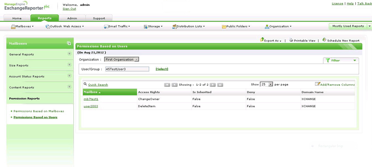Click the Filter funnel icon
The image size is (372, 167).
tap(328, 60)
